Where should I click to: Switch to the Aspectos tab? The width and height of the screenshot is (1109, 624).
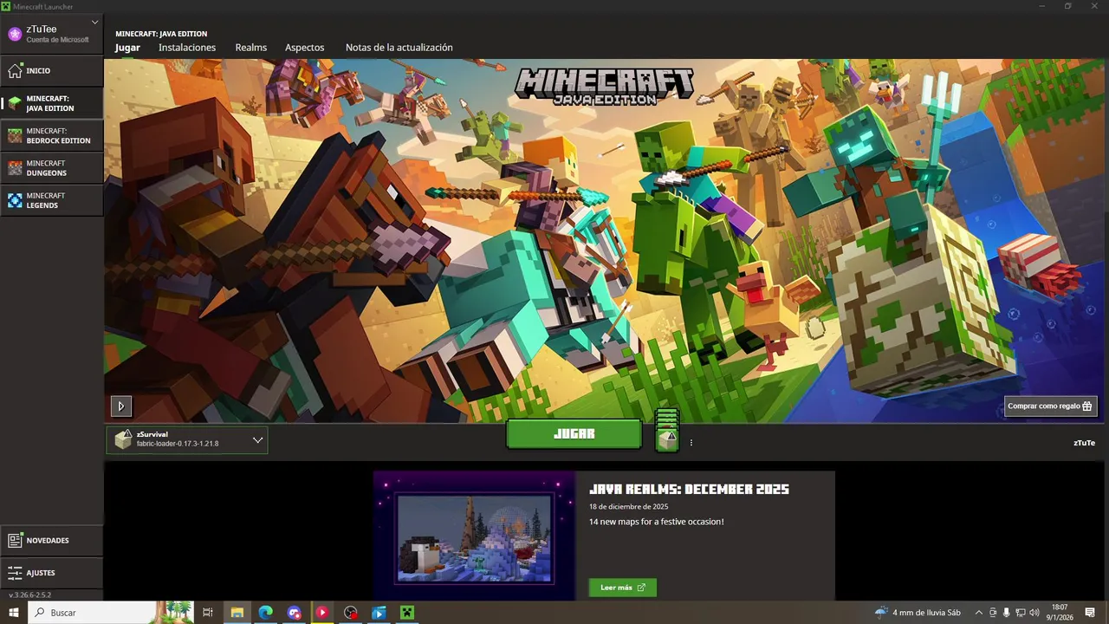point(305,48)
